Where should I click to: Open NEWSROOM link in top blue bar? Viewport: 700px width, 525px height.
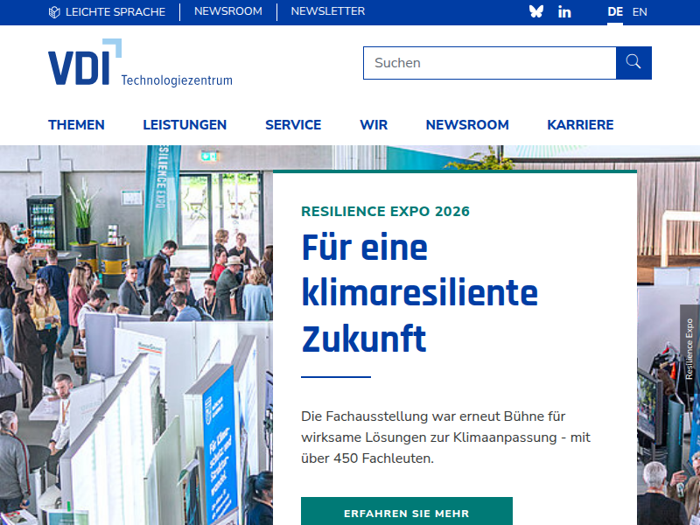[x=228, y=11]
